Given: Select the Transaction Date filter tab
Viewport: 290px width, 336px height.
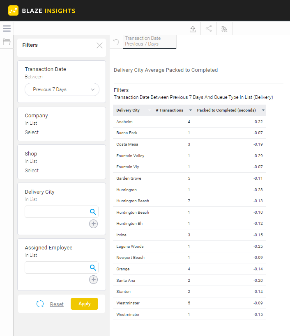Looking at the screenshot, I should (x=150, y=41).
